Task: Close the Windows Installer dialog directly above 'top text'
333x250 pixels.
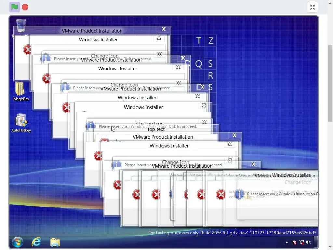Action: click(x=204, y=105)
